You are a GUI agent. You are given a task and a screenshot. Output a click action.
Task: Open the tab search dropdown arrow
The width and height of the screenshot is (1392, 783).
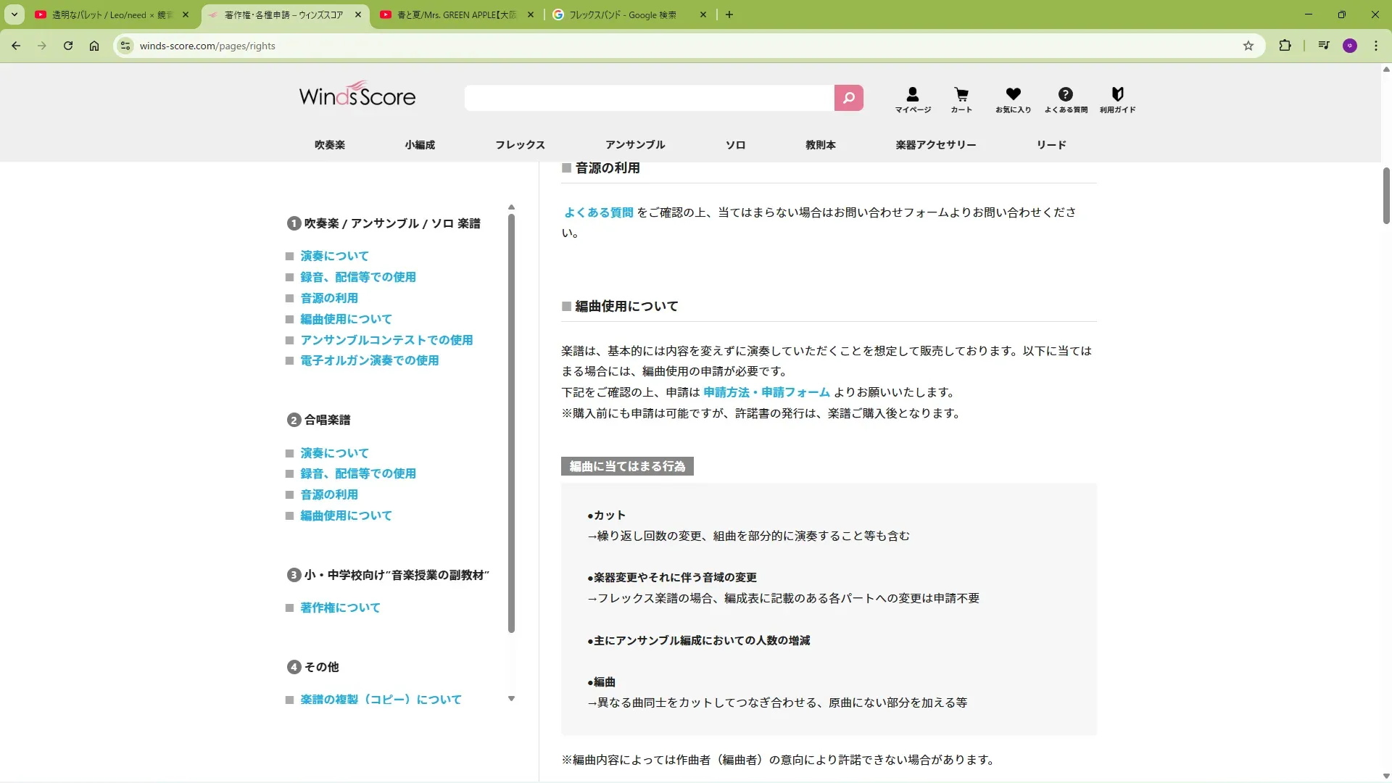pos(14,14)
